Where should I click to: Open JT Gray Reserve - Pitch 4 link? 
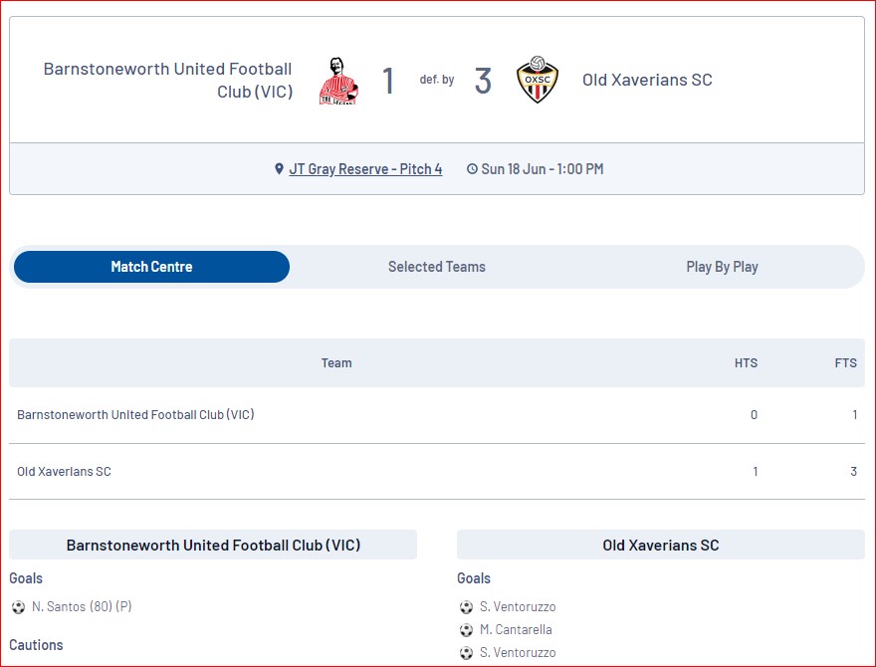click(365, 169)
